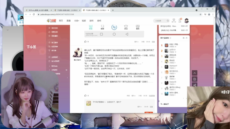
Task: Open a new browser tab with plus button
Action: [113, 10]
